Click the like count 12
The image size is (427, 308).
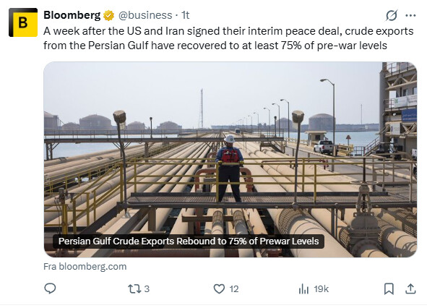[x=234, y=288]
